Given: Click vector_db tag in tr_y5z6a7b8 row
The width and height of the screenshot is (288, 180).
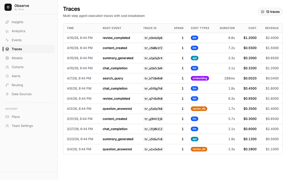Looking at the screenshot, I should click(x=199, y=109).
